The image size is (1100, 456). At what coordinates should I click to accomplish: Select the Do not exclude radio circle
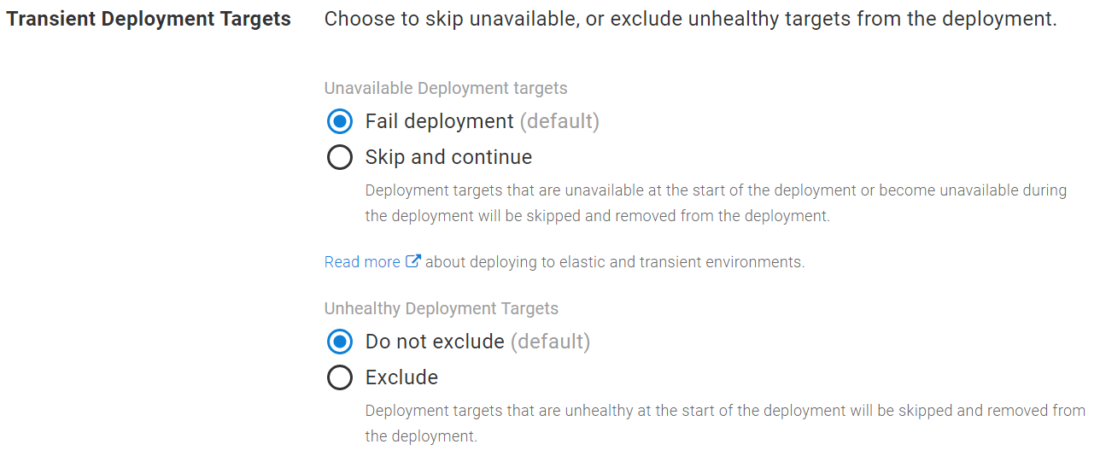340,342
